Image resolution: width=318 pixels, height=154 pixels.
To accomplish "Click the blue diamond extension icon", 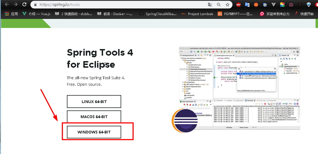I will (309, 5).
